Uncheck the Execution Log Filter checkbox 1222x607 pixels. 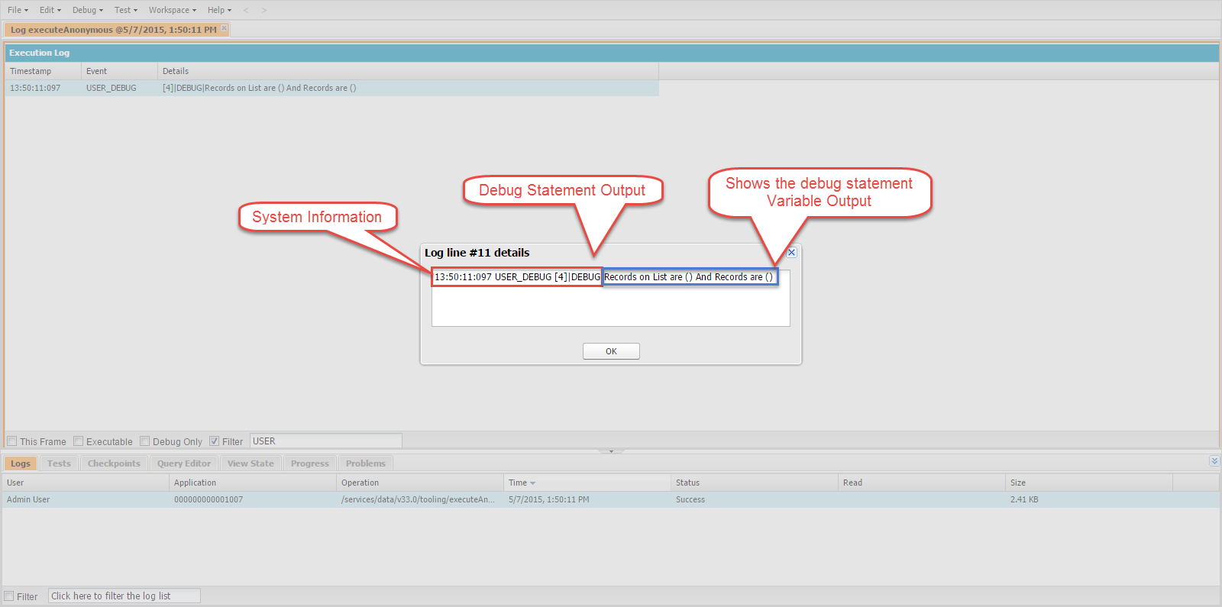pyautogui.click(x=215, y=441)
